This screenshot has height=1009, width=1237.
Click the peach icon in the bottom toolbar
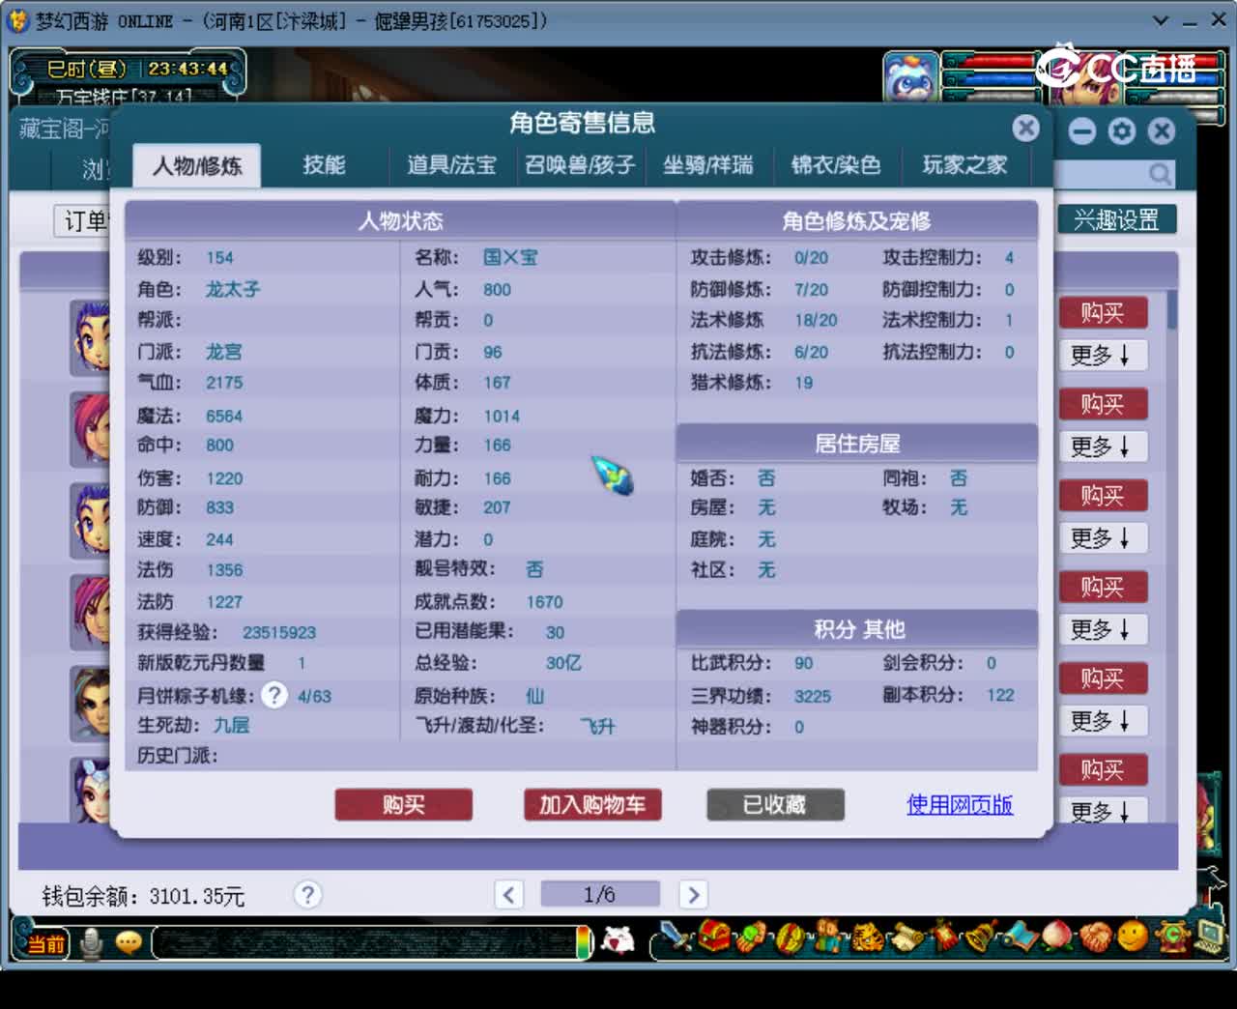point(1057,937)
